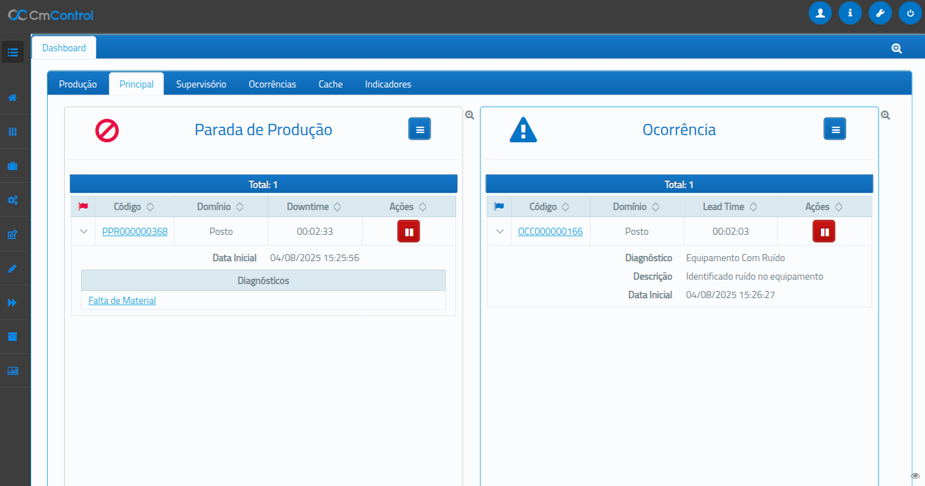925x486 pixels.
Task: Collapse the OCC000000166 row chevron
Action: pos(499,231)
